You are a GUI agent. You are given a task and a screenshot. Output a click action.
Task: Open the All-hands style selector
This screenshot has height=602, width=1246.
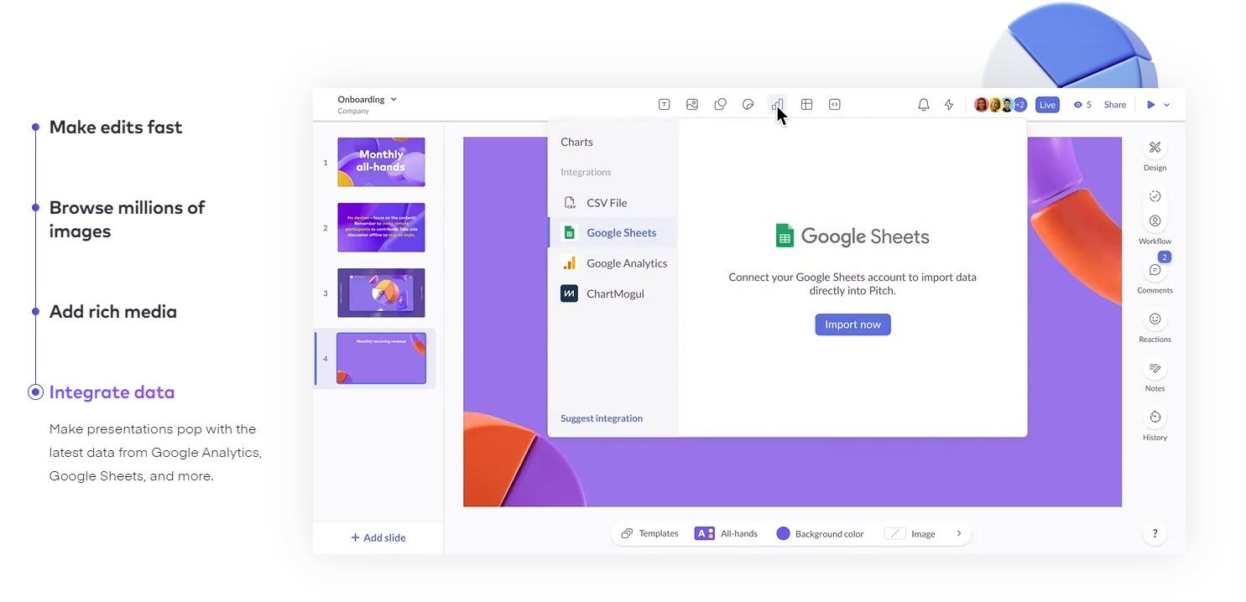click(x=726, y=534)
